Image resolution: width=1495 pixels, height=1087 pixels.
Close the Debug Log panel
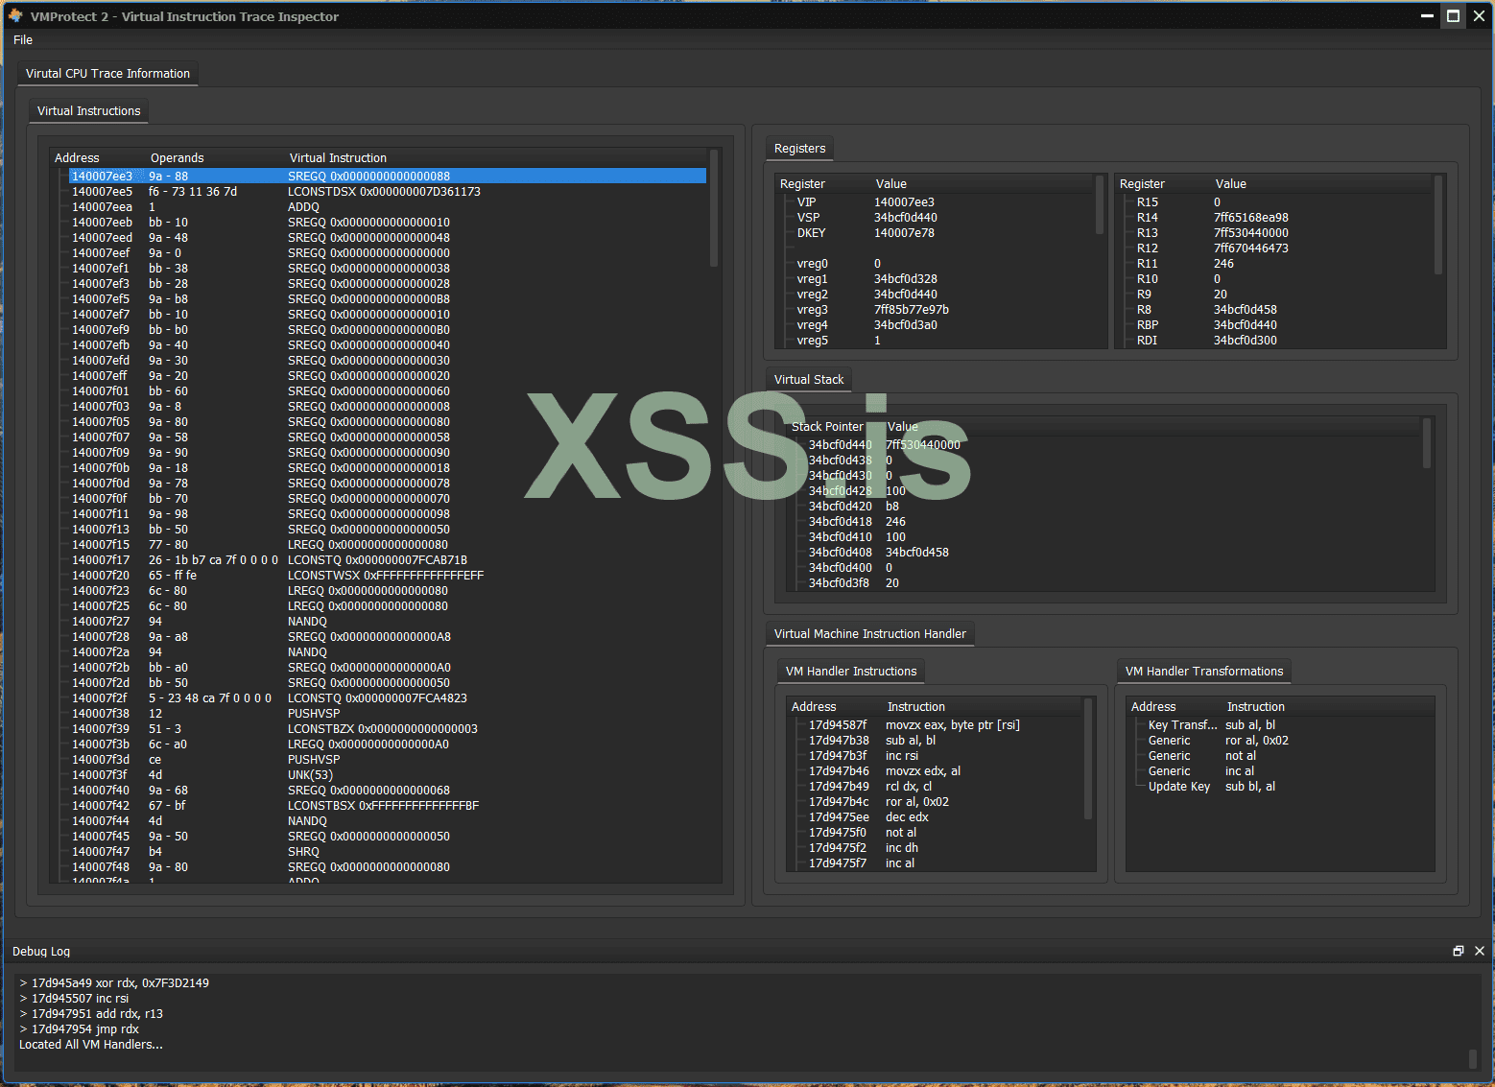pos(1479,951)
